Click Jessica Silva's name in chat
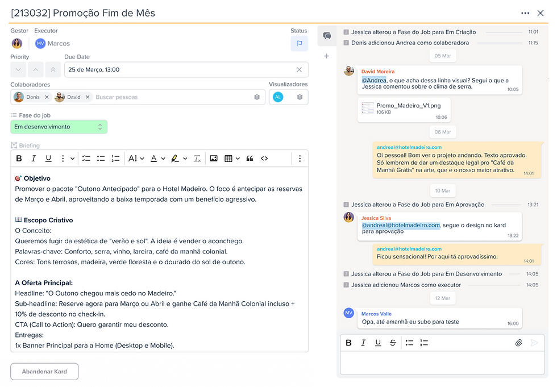Image resolution: width=557 pixels, height=387 pixels. click(376, 218)
